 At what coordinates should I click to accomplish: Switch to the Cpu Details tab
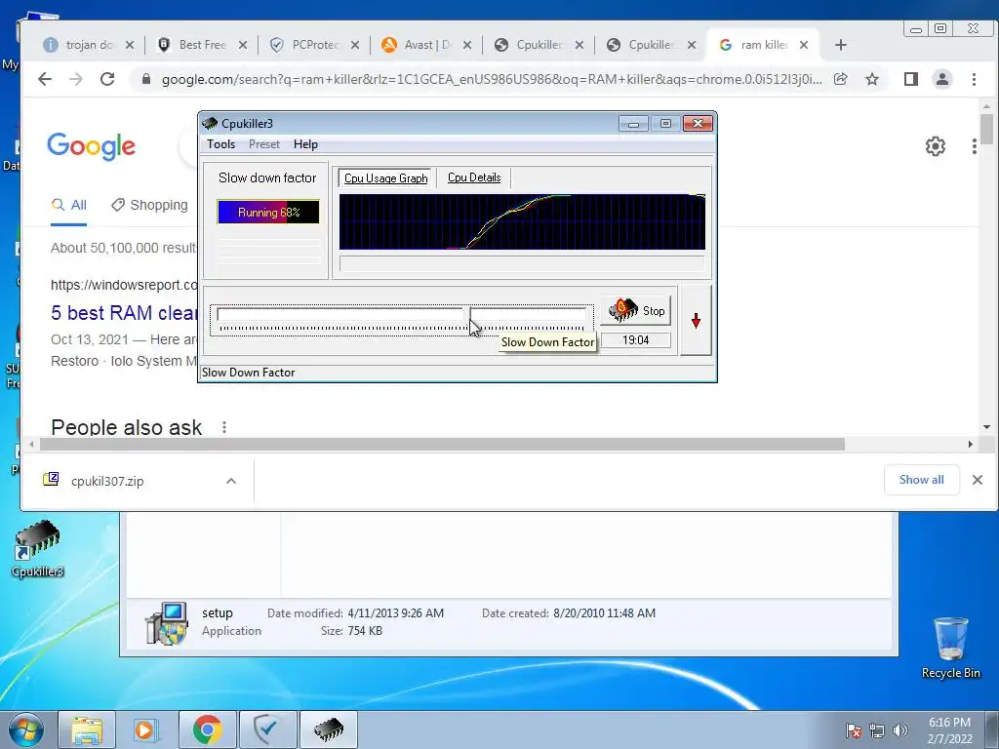[x=474, y=177]
